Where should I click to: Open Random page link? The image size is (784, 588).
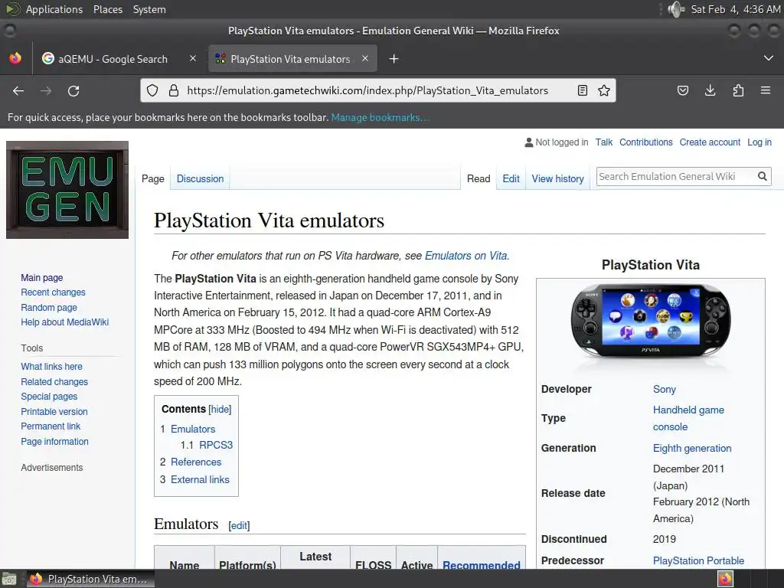49,308
